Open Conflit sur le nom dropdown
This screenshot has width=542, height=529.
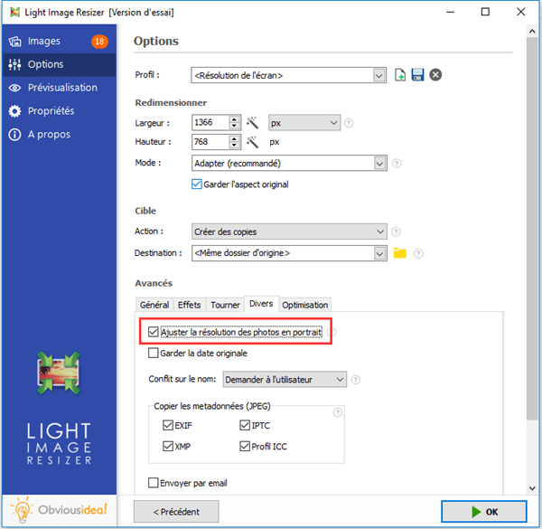click(285, 380)
